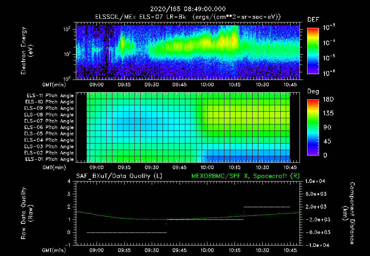
Task: Click the Electron Energy (eV) axis label
Action: click(27, 51)
